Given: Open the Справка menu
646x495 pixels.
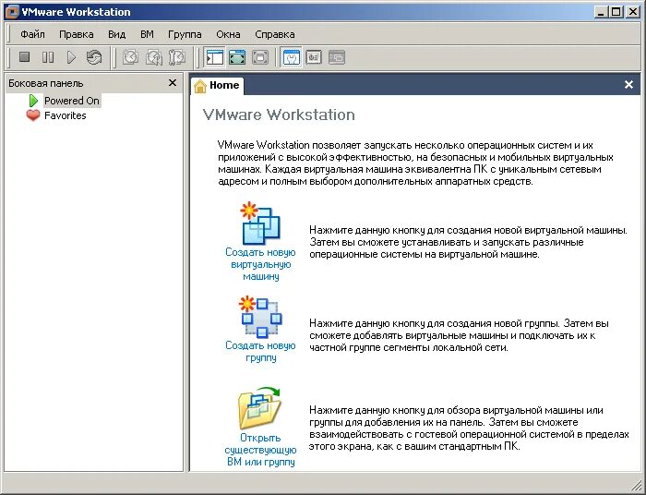Looking at the screenshot, I should coord(275,34).
